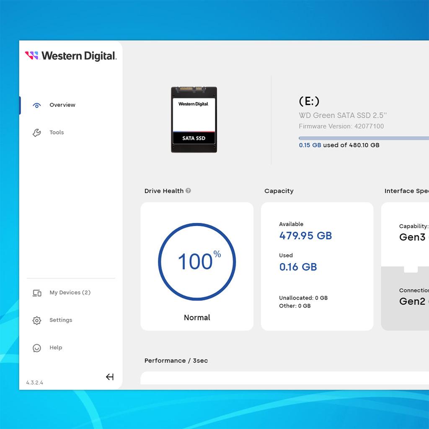Click the WD Green SATA SSD 2.5" name
The image size is (429, 429).
pyautogui.click(x=343, y=116)
